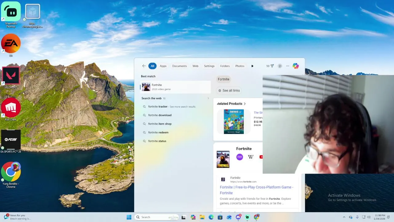Viewport: 394px width, 222px height.
Task: Open Microsoft 365 Copilot taskbar icon
Action: [193, 217]
